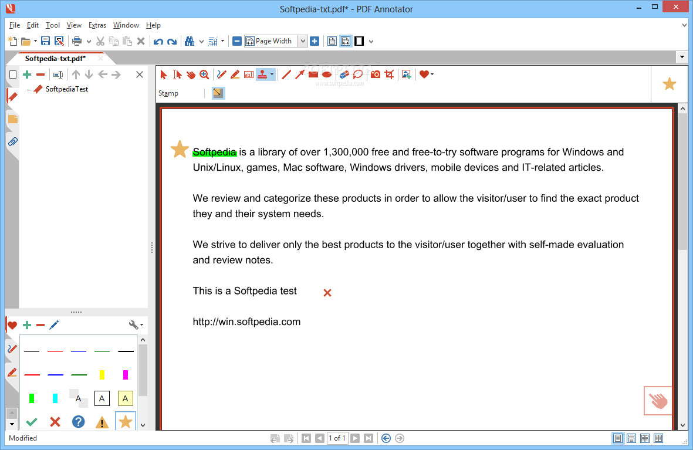This screenshot has width=693, height=450.
Task: Activate the Crop tool
Action: coord(389,75)
